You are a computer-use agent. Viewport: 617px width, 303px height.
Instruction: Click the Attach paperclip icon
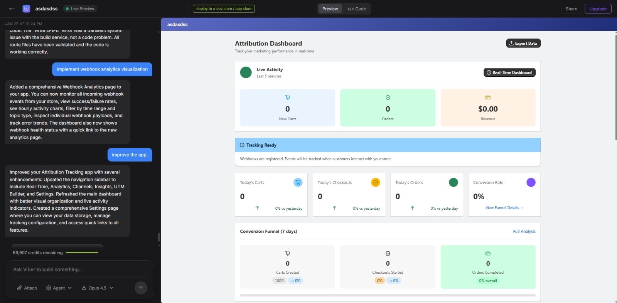click(x=19, y=288)
